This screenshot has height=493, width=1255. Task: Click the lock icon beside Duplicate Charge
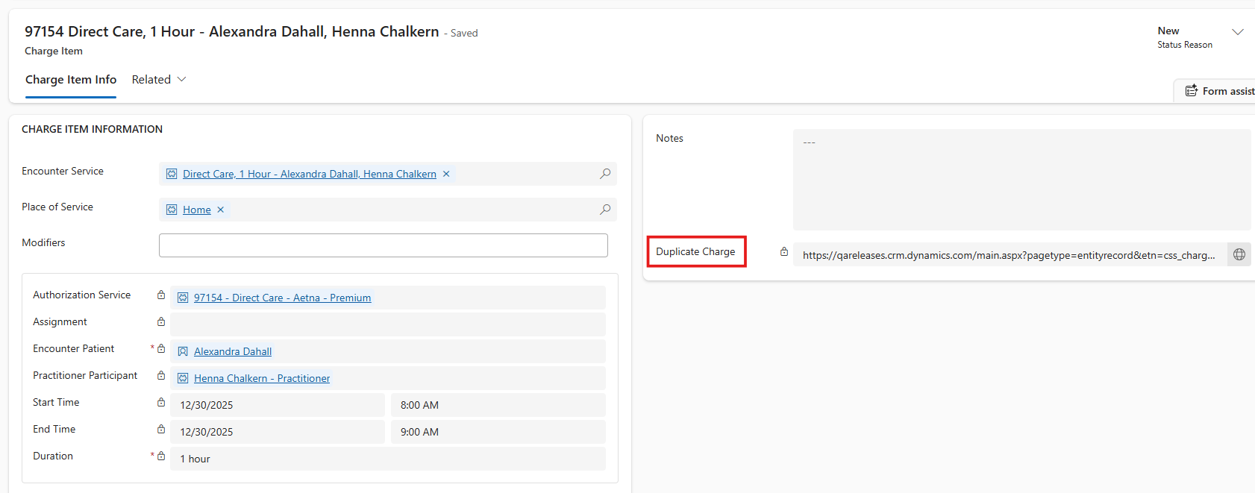point(784,252)
